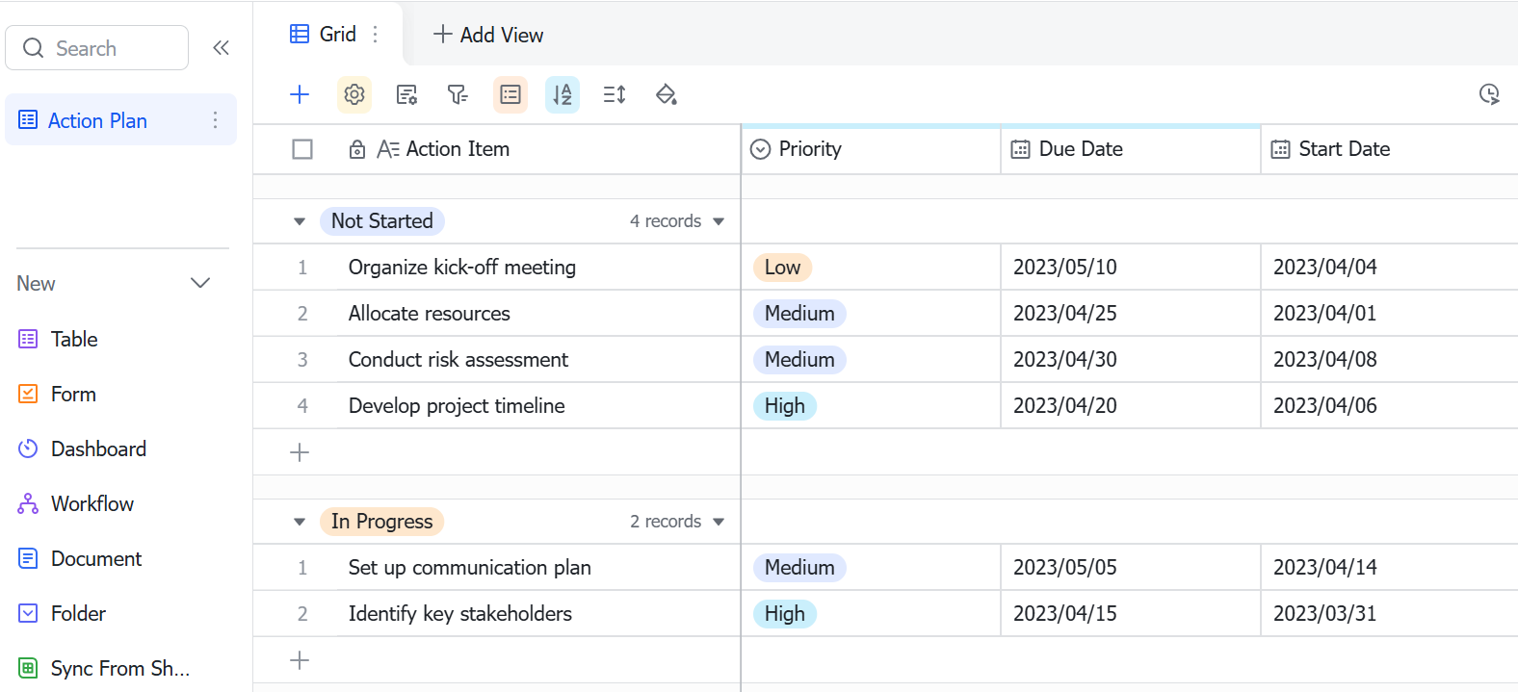The width and height of the screenshot is (1518, 692).
Task: Click the Folder icon in sidebar
Action: (28, 613)
